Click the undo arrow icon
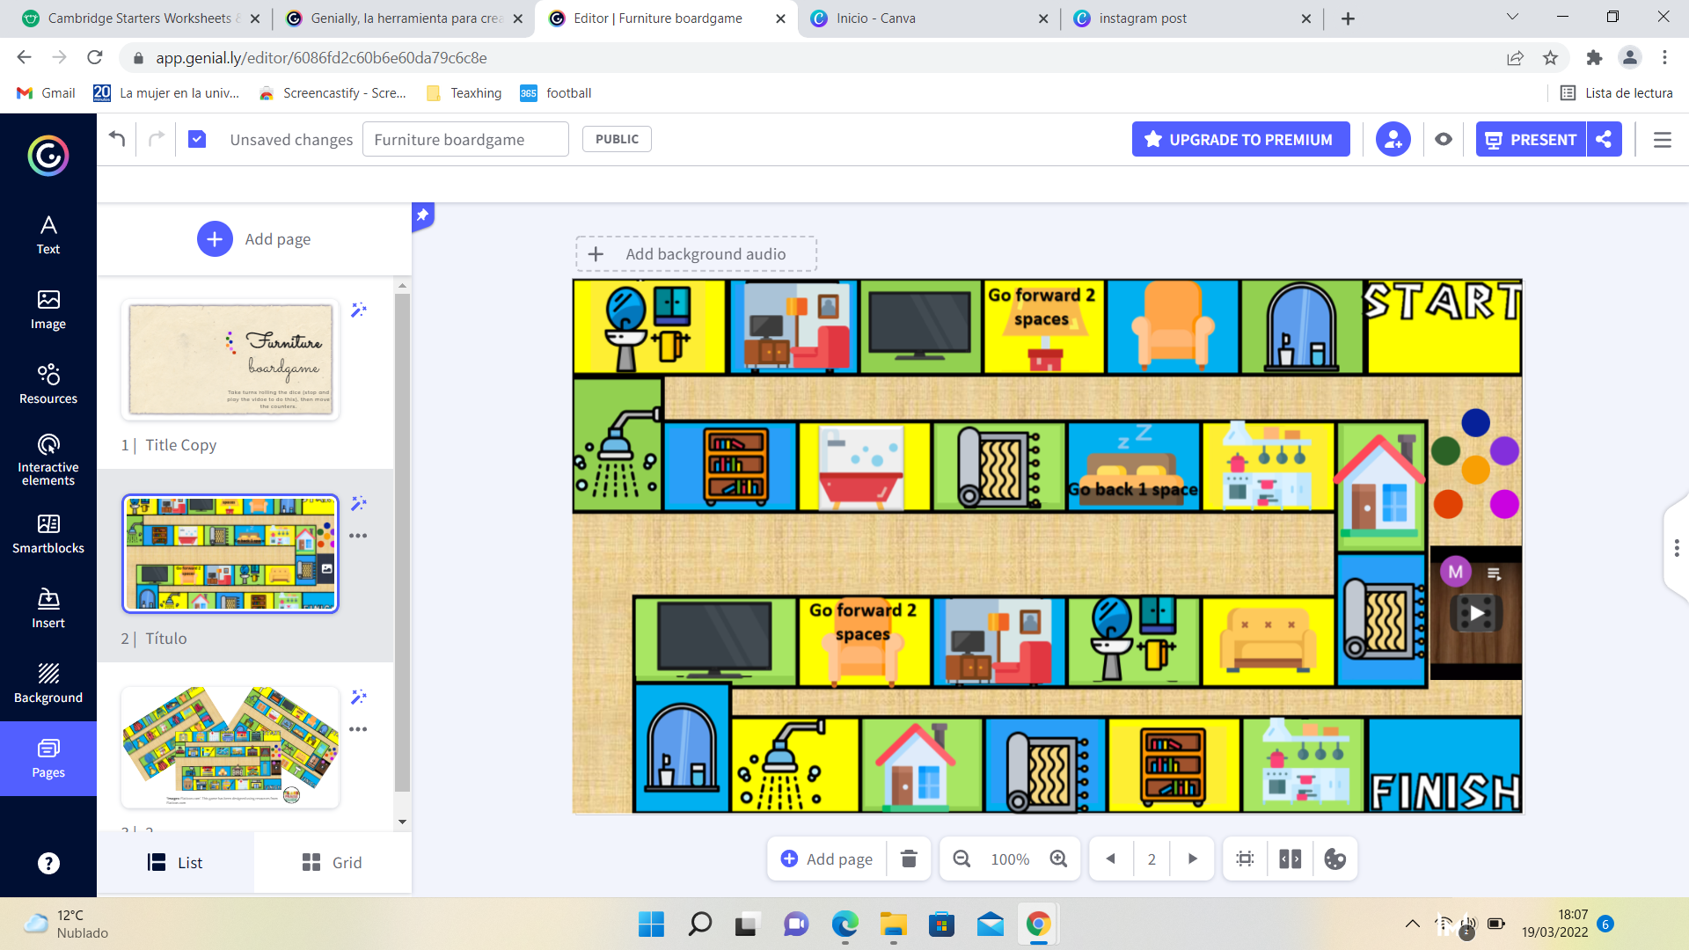Viewport: 1689px width, 950px height. pos(117,139)
